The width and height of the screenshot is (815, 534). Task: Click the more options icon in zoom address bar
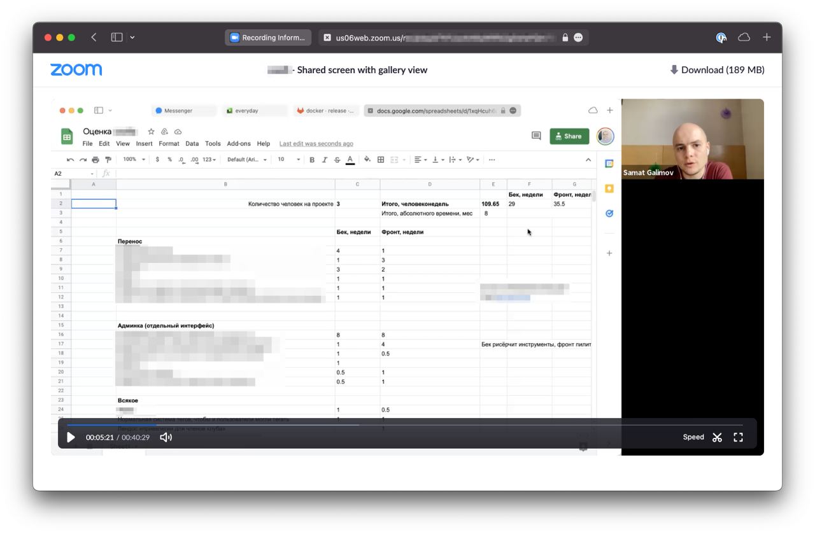pos(578,38)
